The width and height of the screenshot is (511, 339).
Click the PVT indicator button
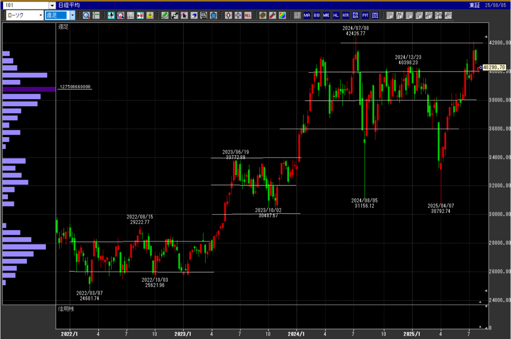coord(365,15)
